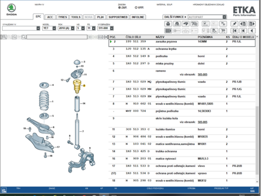Follow the 505-005 link in the rameno row
This screenshot has height=196, width=261.
click(202, 74)
